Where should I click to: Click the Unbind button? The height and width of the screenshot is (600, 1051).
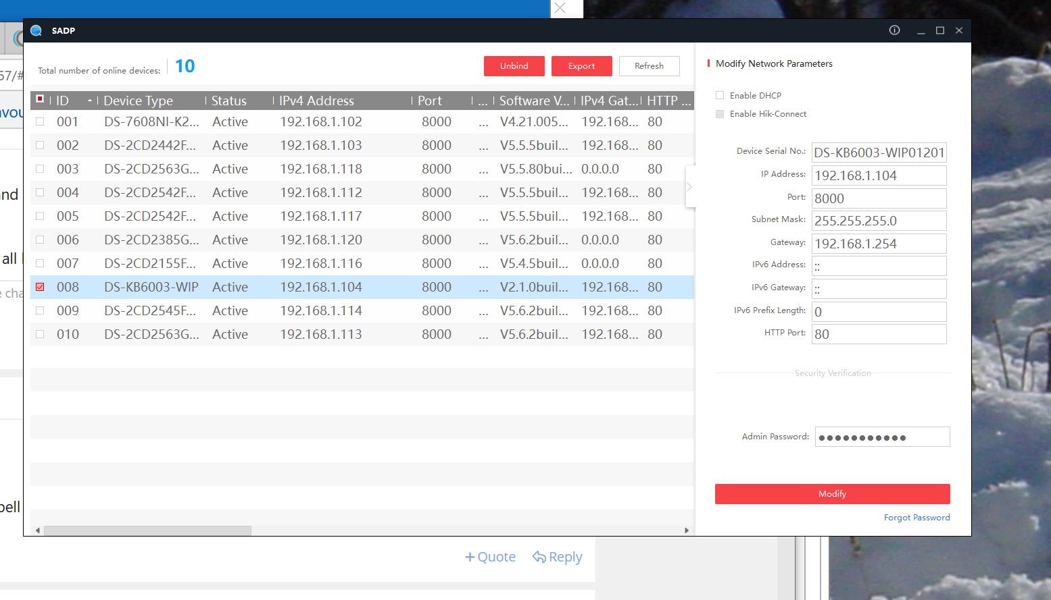514,66
